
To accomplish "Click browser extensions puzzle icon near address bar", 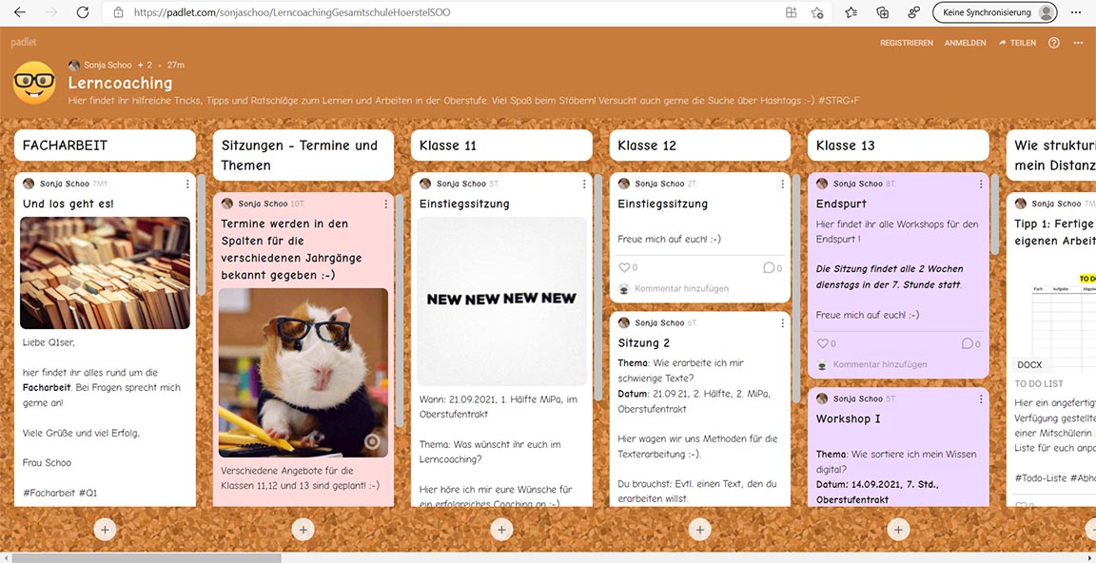I will (791, 12).
